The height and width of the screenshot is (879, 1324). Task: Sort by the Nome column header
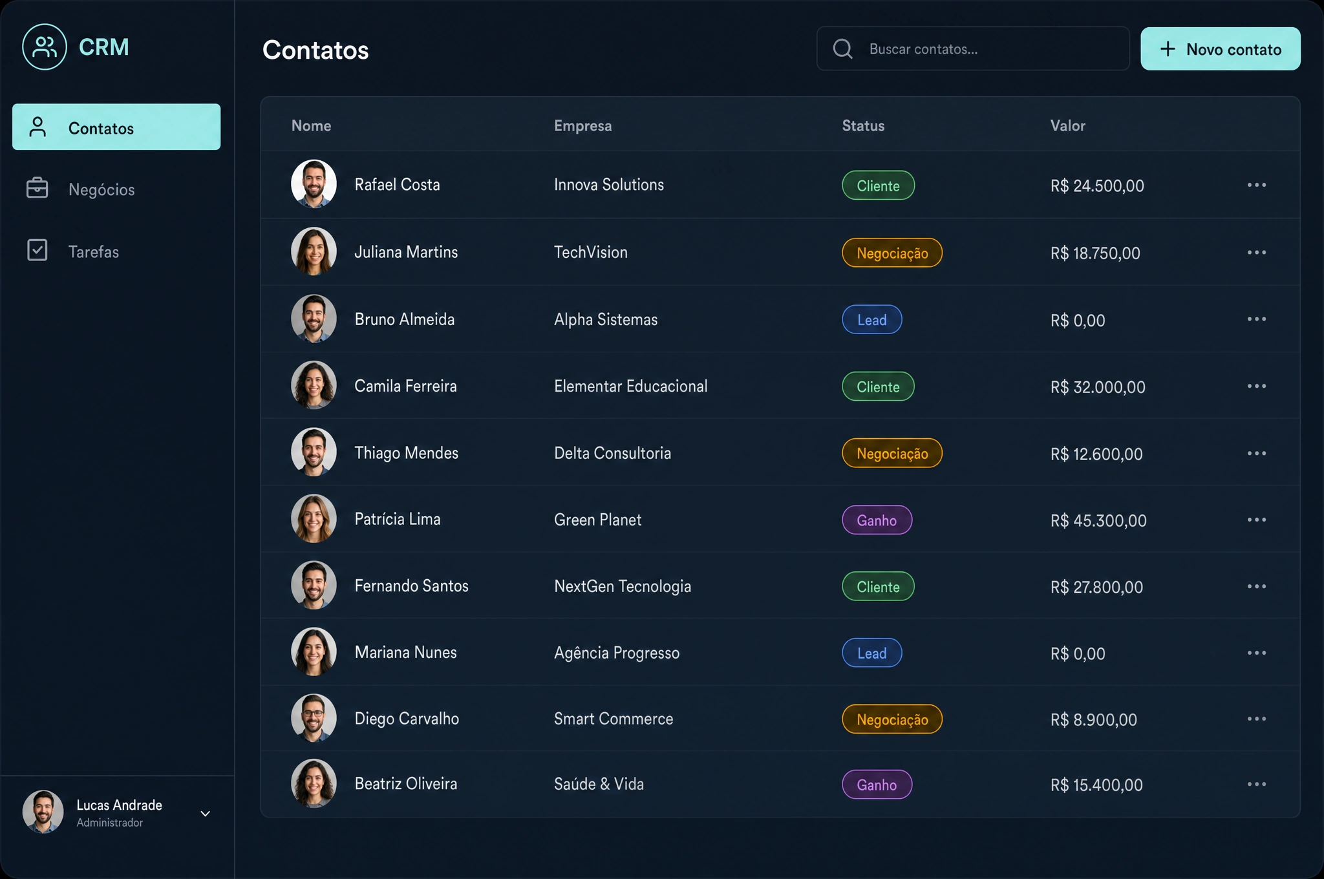click(311, 125)
